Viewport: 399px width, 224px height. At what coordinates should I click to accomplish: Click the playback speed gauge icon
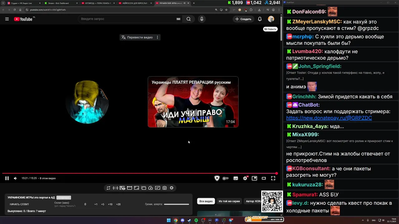click(151, 188)
